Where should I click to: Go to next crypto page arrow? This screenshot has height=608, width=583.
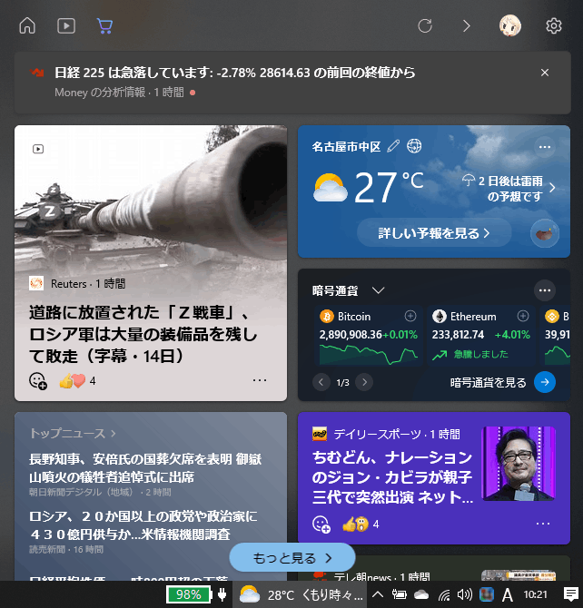pyautogui.click(x=364, y=382)
